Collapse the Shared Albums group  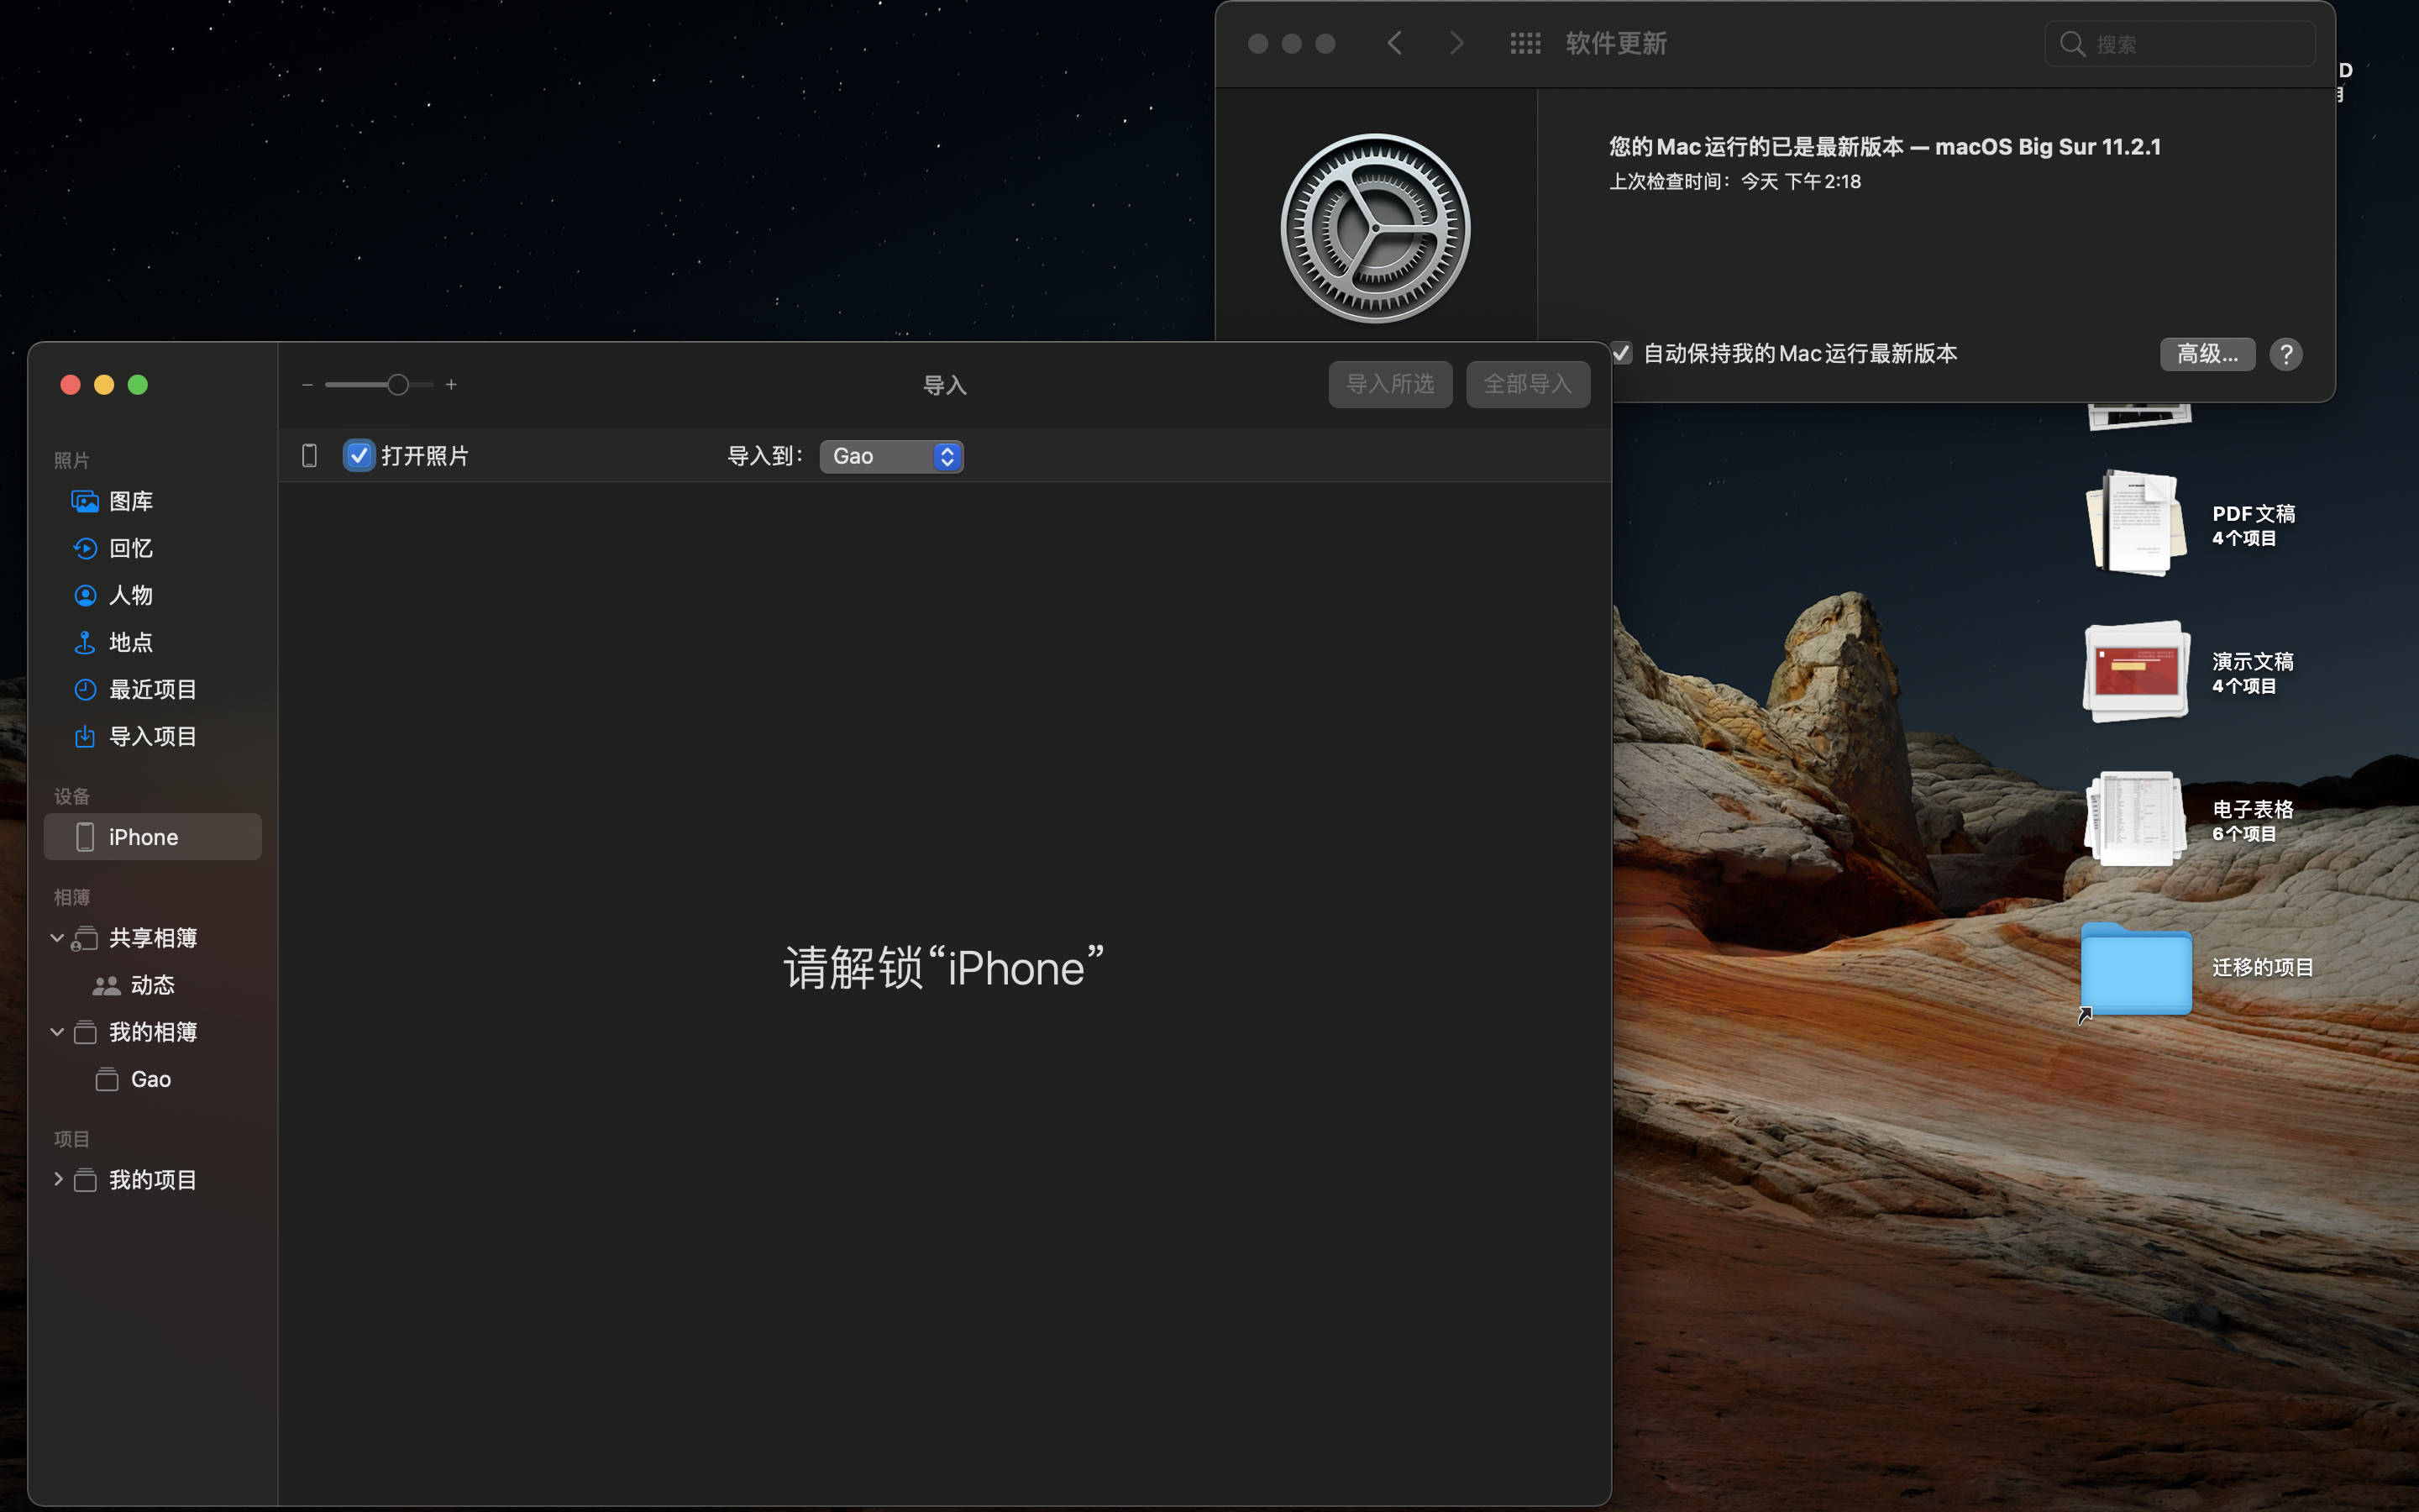click(57, 938)
